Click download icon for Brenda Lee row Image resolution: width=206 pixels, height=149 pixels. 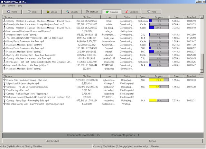pos(5,62)
